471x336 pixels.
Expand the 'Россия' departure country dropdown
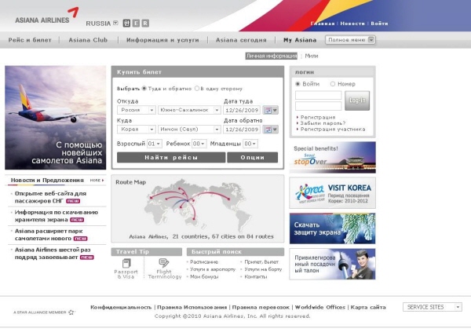[x=137, y=110]
